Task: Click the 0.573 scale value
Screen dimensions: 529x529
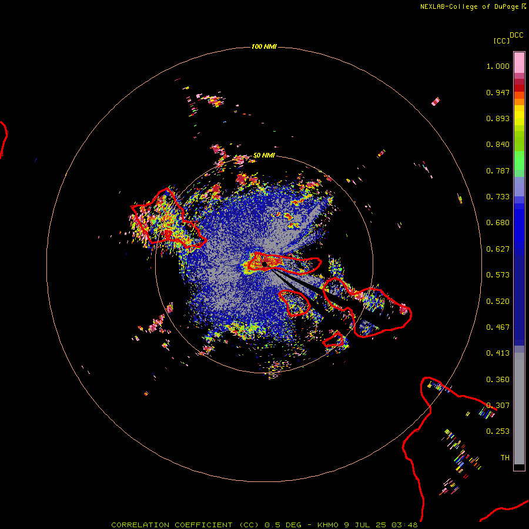Action: click(498, 275)
